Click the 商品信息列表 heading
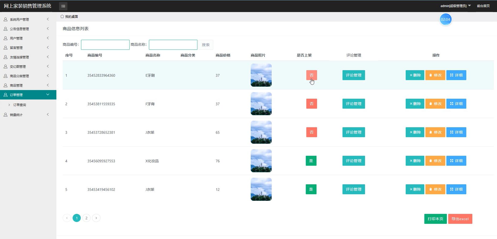Image resolution: width=497 pixels, height=239 pixels. (76, 29)
